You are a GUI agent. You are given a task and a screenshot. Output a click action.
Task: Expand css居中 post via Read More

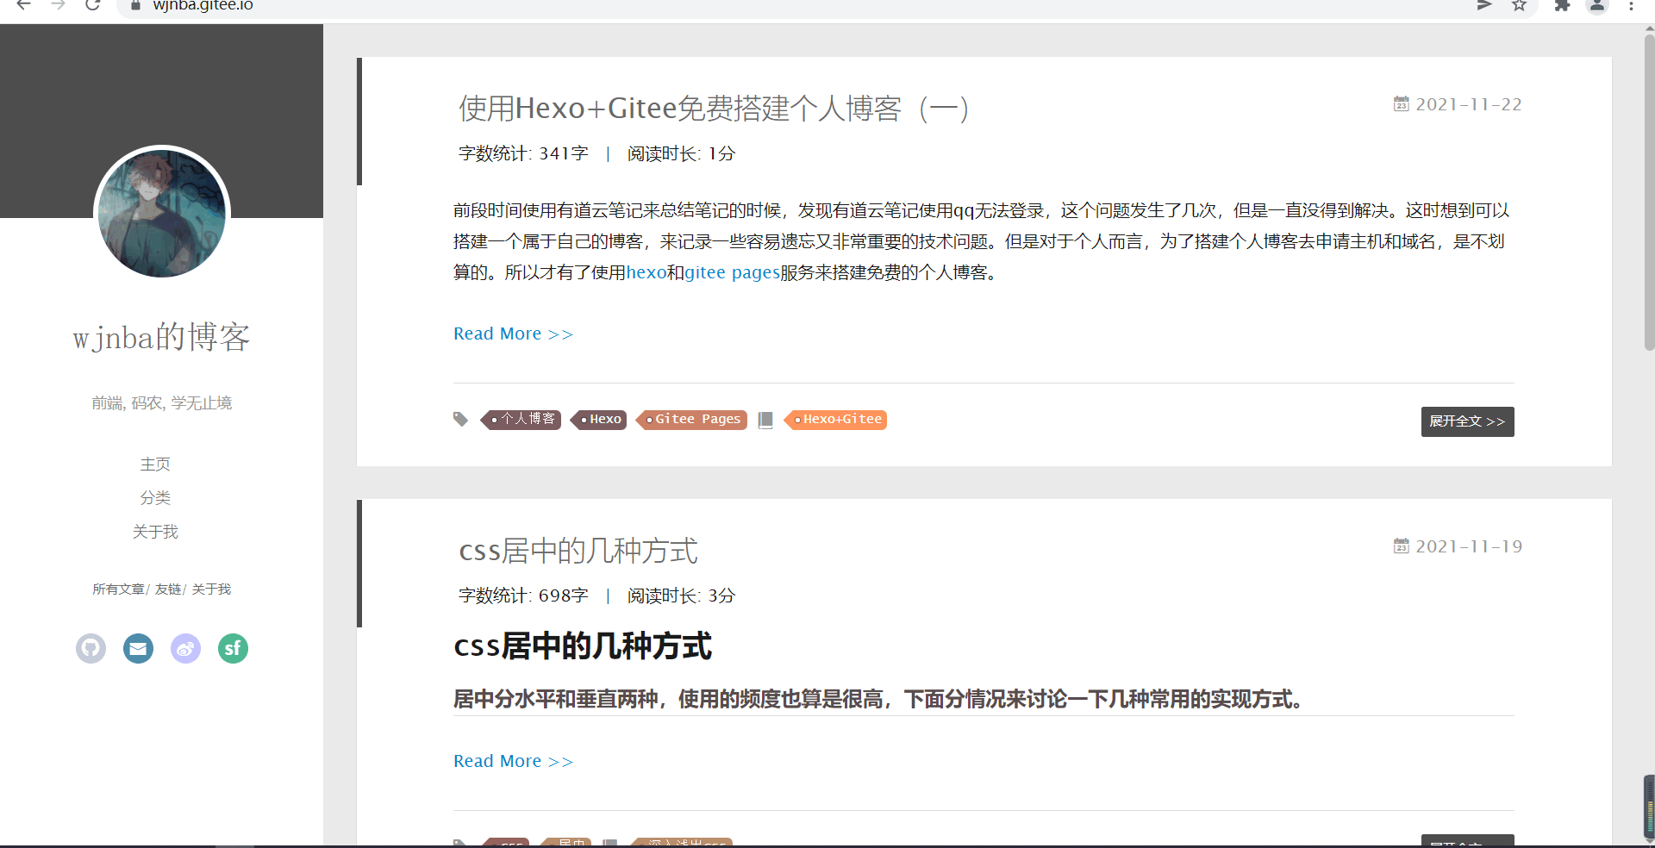coord(513,761)
